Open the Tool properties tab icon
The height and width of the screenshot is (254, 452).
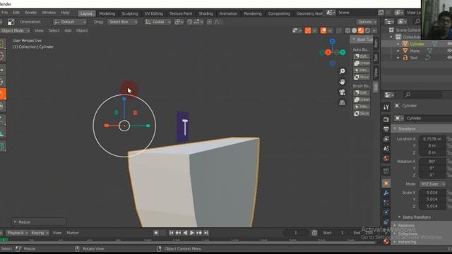pos(386,107)
